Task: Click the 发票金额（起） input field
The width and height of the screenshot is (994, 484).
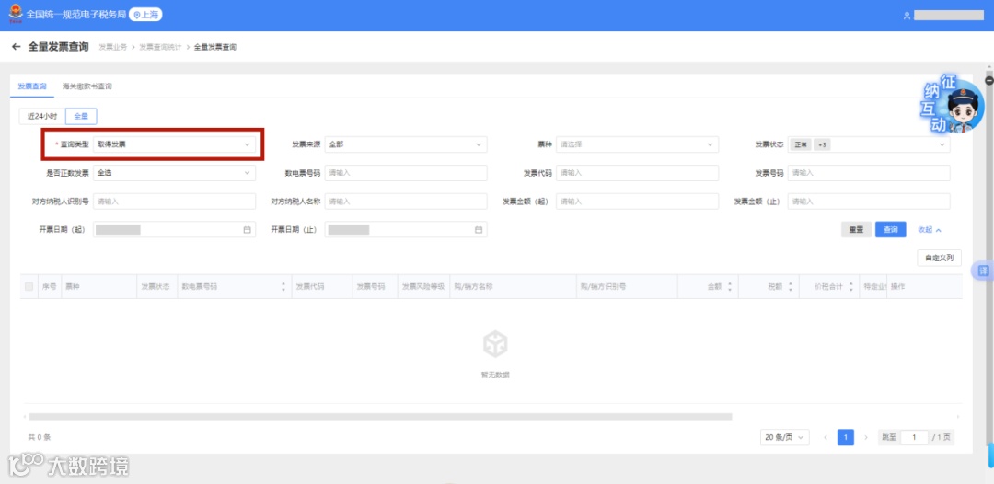Action: 638,202
